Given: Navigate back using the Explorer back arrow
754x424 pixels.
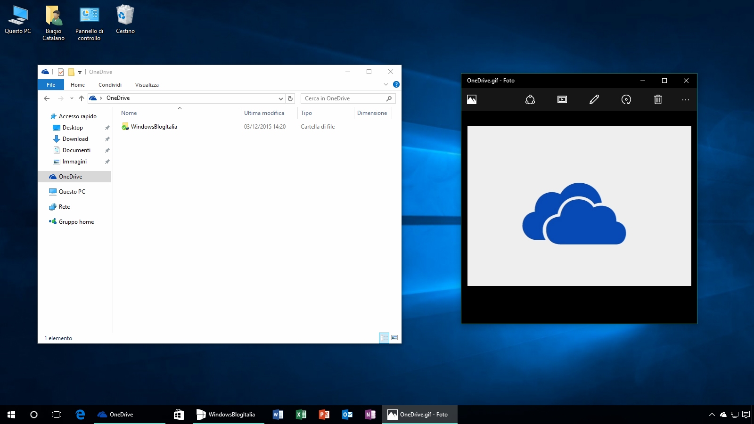Looking at the screenshot, I should coord(46,98).
